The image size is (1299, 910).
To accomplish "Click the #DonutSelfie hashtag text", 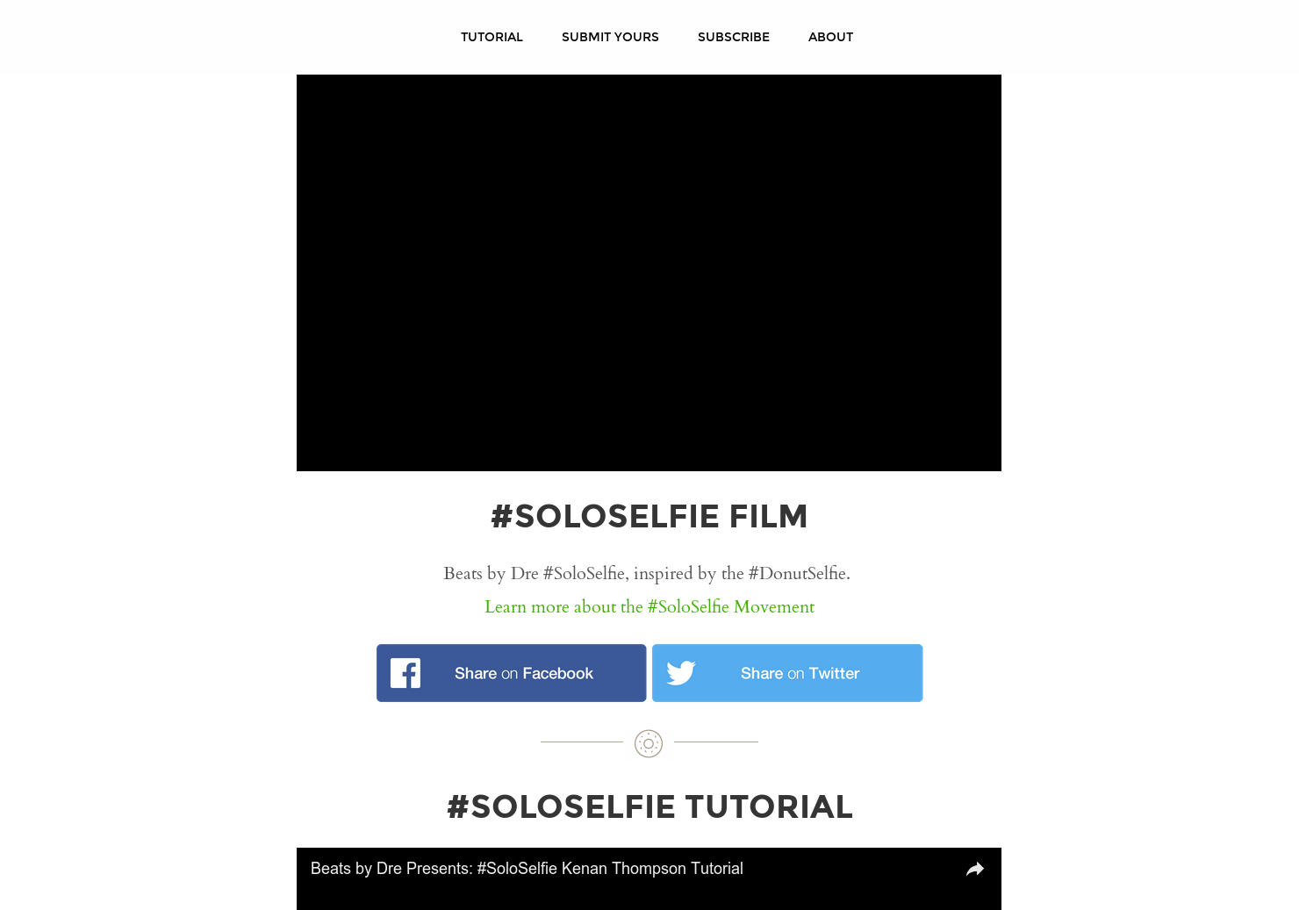I will 797,573.
